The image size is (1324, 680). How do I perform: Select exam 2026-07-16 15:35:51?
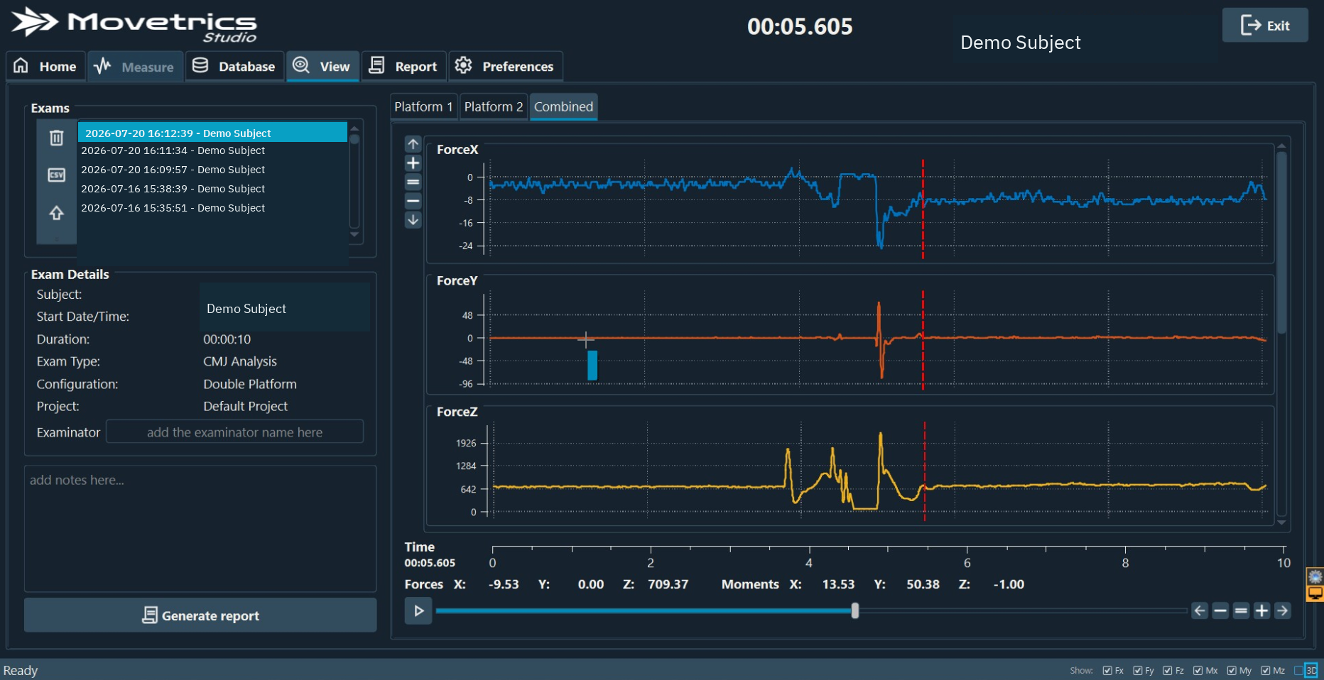tap(212, 208)
